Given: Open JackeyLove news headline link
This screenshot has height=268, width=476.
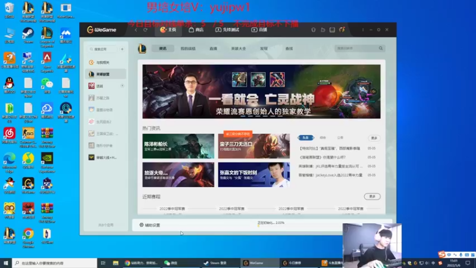Looking at the screenshot, I should [330, 175].
